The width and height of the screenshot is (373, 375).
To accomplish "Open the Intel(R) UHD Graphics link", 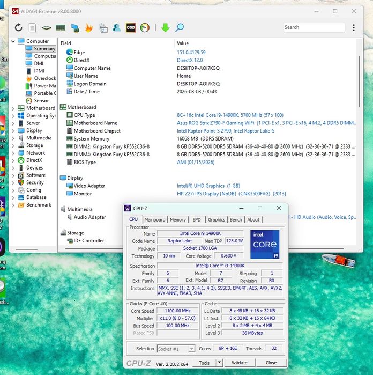I will pos(208,186).
